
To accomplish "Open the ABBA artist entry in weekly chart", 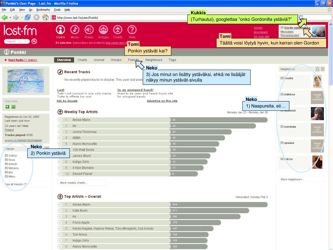I will pyautogui.click(x=76, y=138).
